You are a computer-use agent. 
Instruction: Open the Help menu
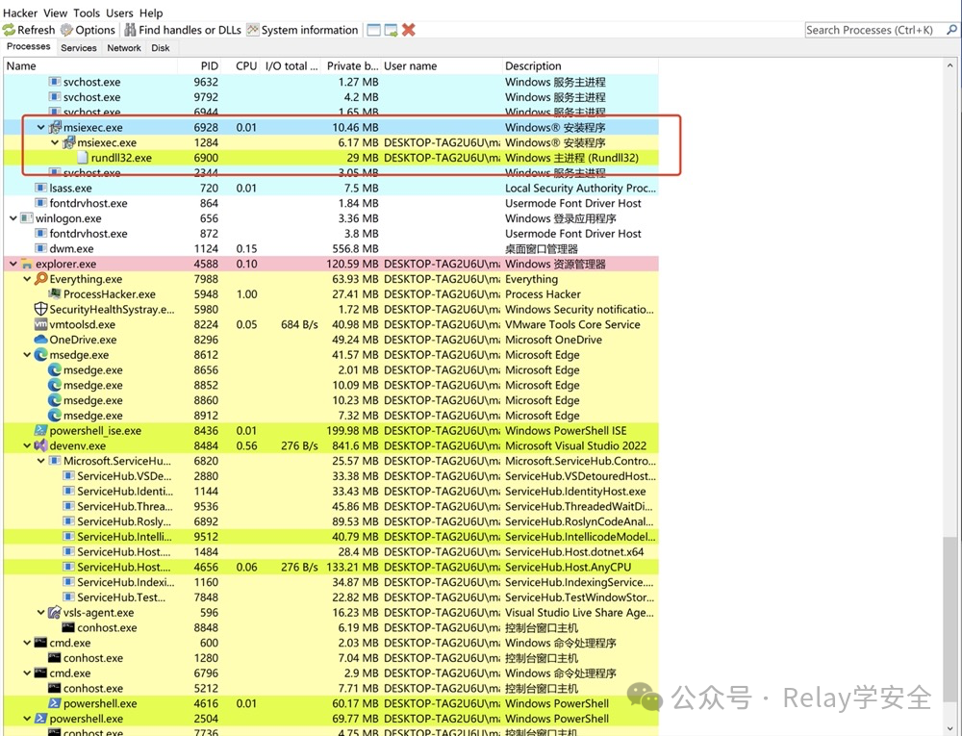click(151, 13)
